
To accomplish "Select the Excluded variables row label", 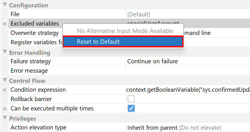I will (35, 24).
